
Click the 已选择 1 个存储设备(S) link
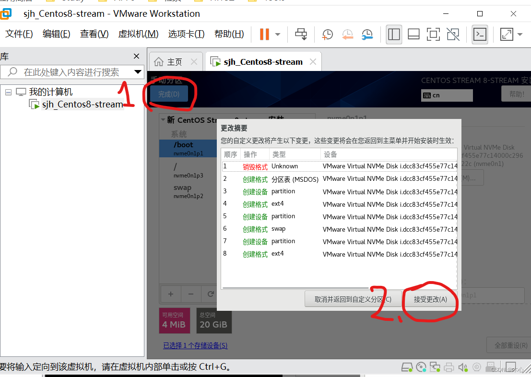(195, 345)
